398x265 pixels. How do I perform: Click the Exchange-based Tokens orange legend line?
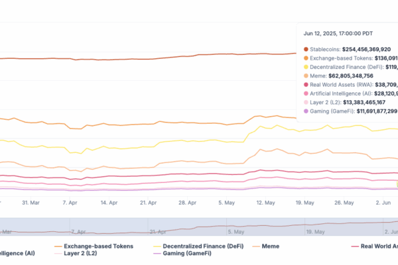[x=58, y=246]
